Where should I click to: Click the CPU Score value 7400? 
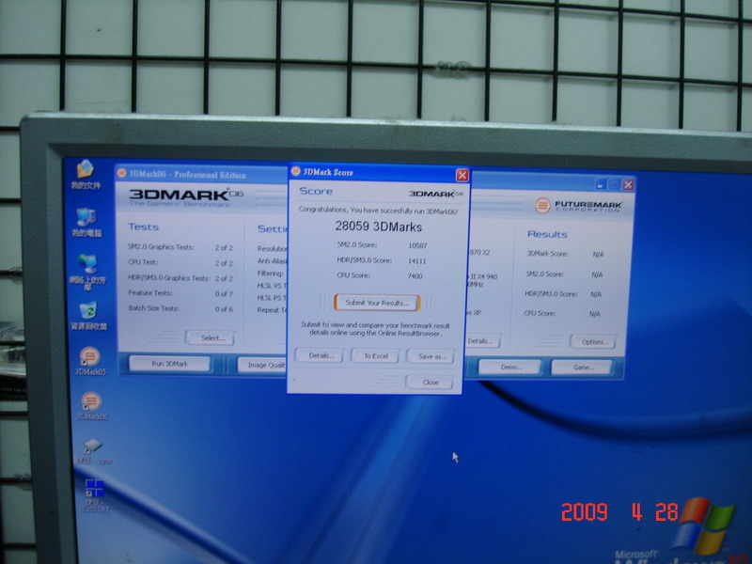415,275
